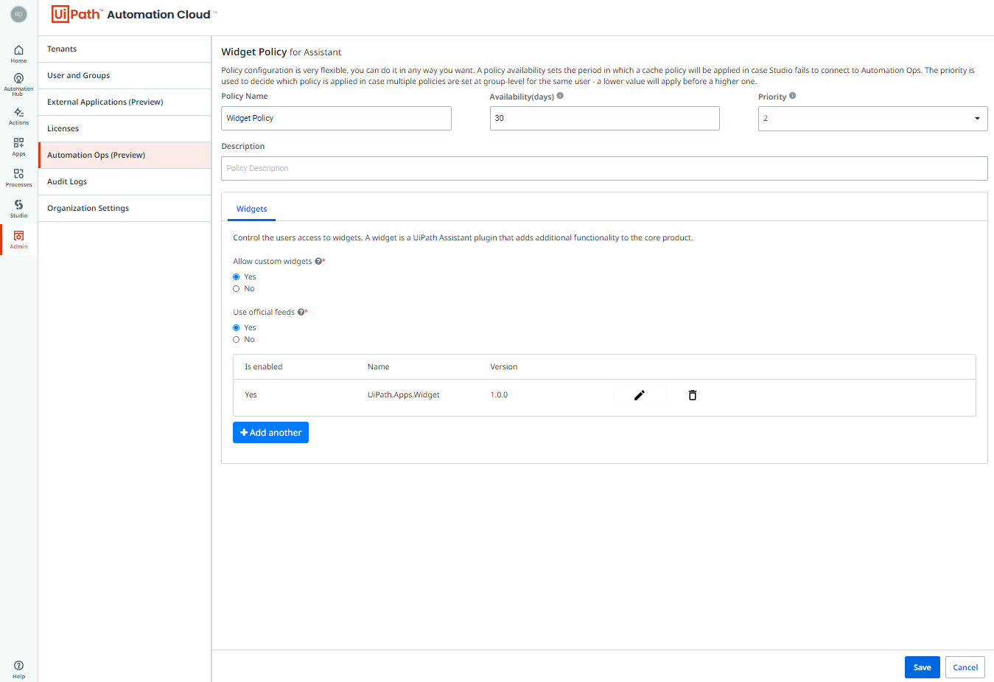The image size is (994, 682).
Task: Open the Home sidebar icon
Action: (x=18, y=54)
